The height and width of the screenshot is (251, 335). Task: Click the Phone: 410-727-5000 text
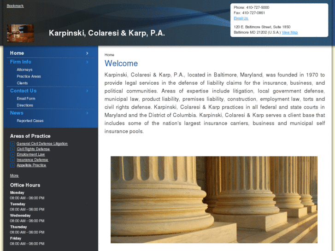(251, 7)
